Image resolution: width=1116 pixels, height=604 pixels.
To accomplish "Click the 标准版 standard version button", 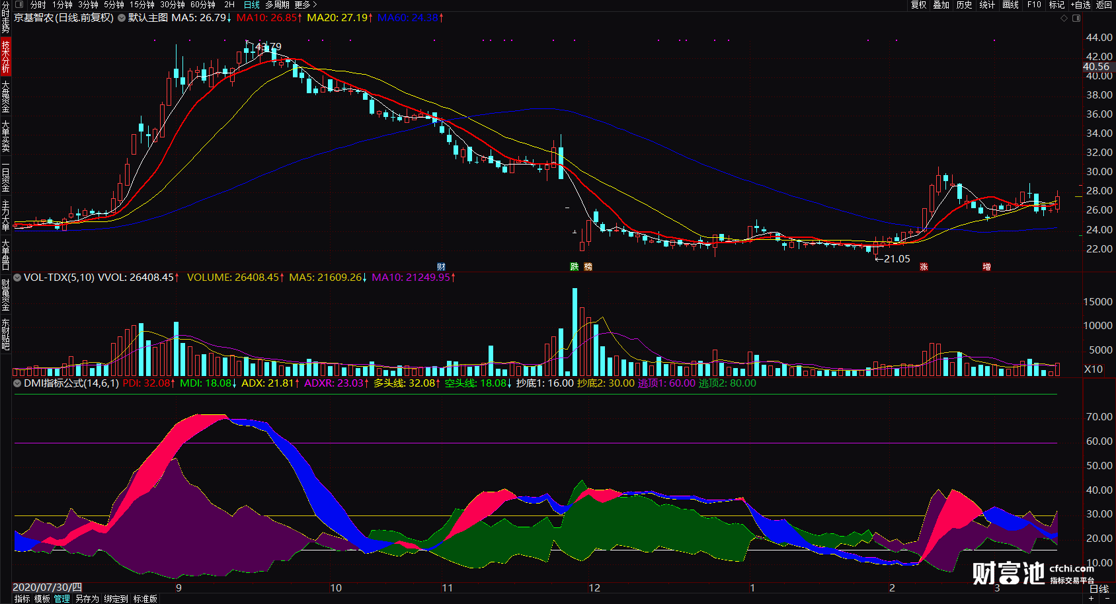I will click(145, 599).
